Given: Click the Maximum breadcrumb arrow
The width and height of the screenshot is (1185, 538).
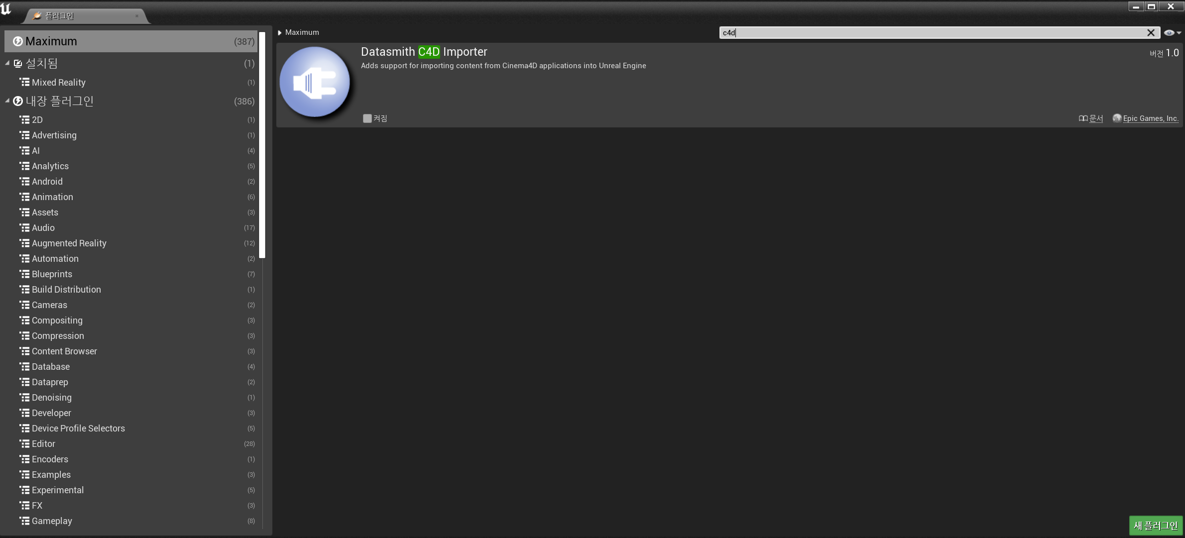Looking at the screenshot, I should 280,33.
